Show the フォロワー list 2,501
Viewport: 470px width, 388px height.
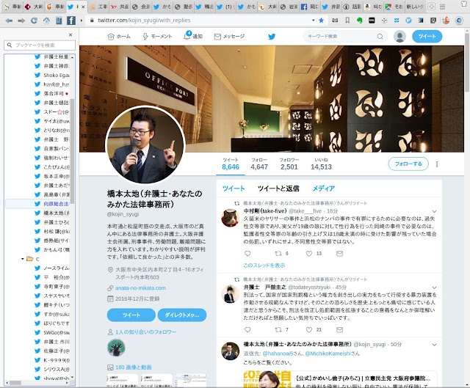coord(289,164)
